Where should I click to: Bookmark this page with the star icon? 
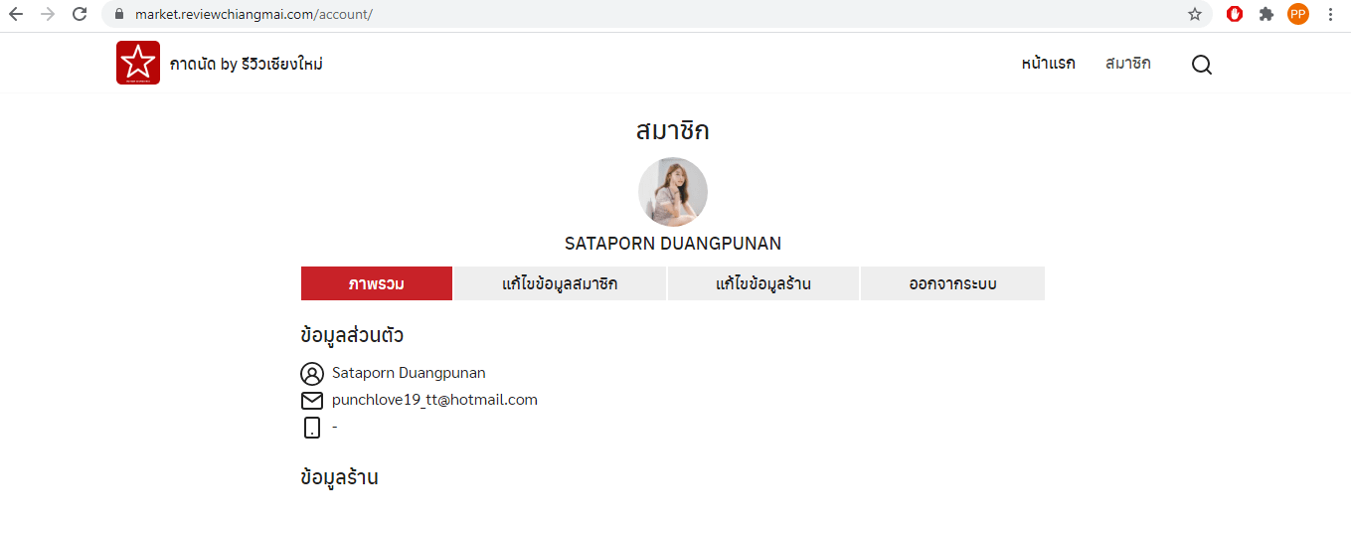pyautogui.click(x=1195, y=14)
